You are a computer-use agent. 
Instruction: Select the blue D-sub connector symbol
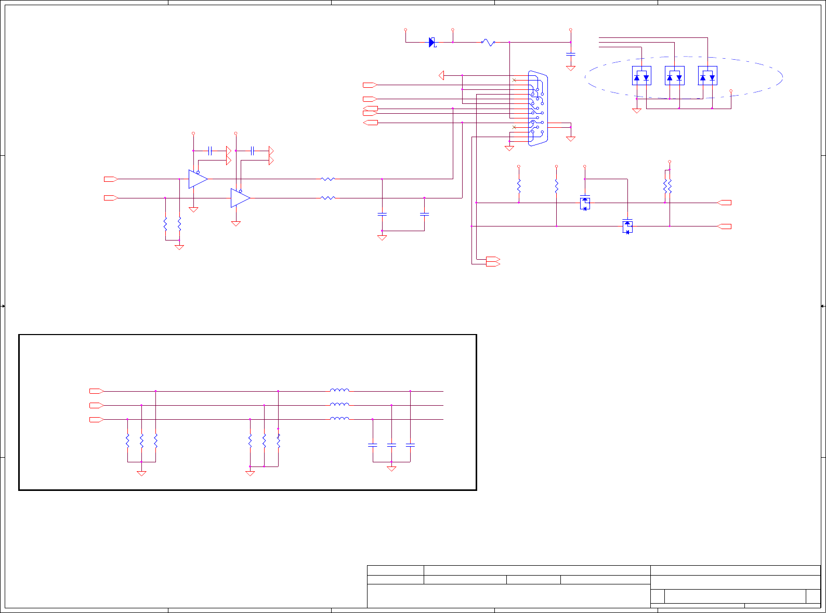click(537, 109)
